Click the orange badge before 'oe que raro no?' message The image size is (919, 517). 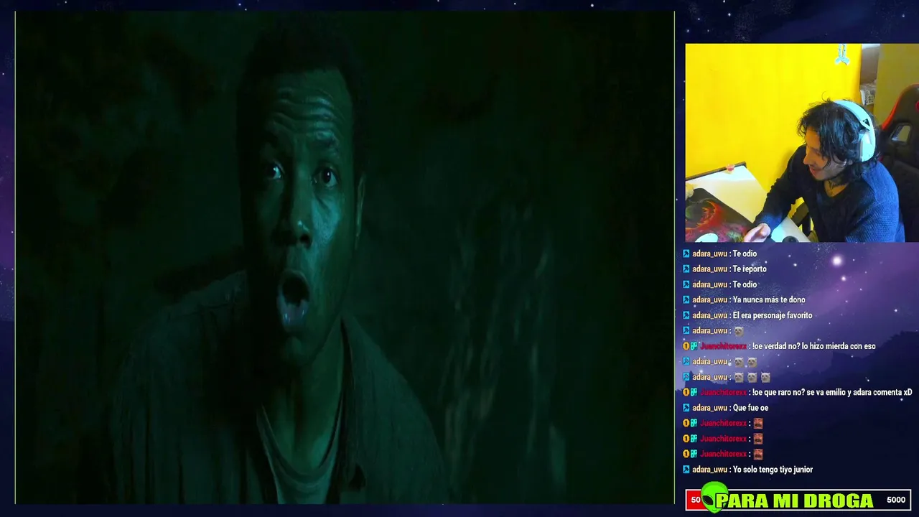[x=686, y=392]
